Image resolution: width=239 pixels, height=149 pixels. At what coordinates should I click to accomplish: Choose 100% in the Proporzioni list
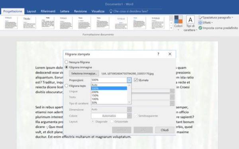pyautogui.click(x=109, y=99)
